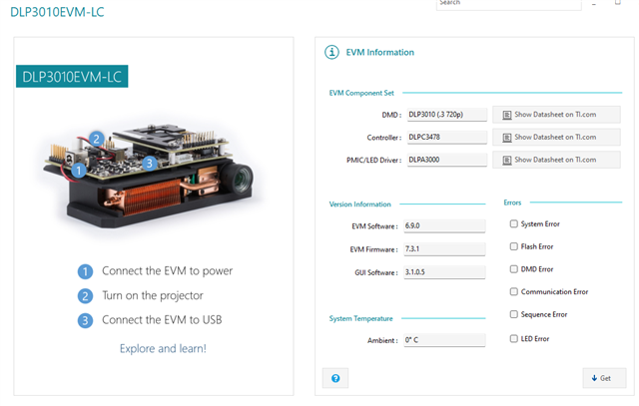This screenshot has height=406, width=639.
Task: Show PMIC/LED Driver datasheet on TI.com
Action: tap(556, 160)
